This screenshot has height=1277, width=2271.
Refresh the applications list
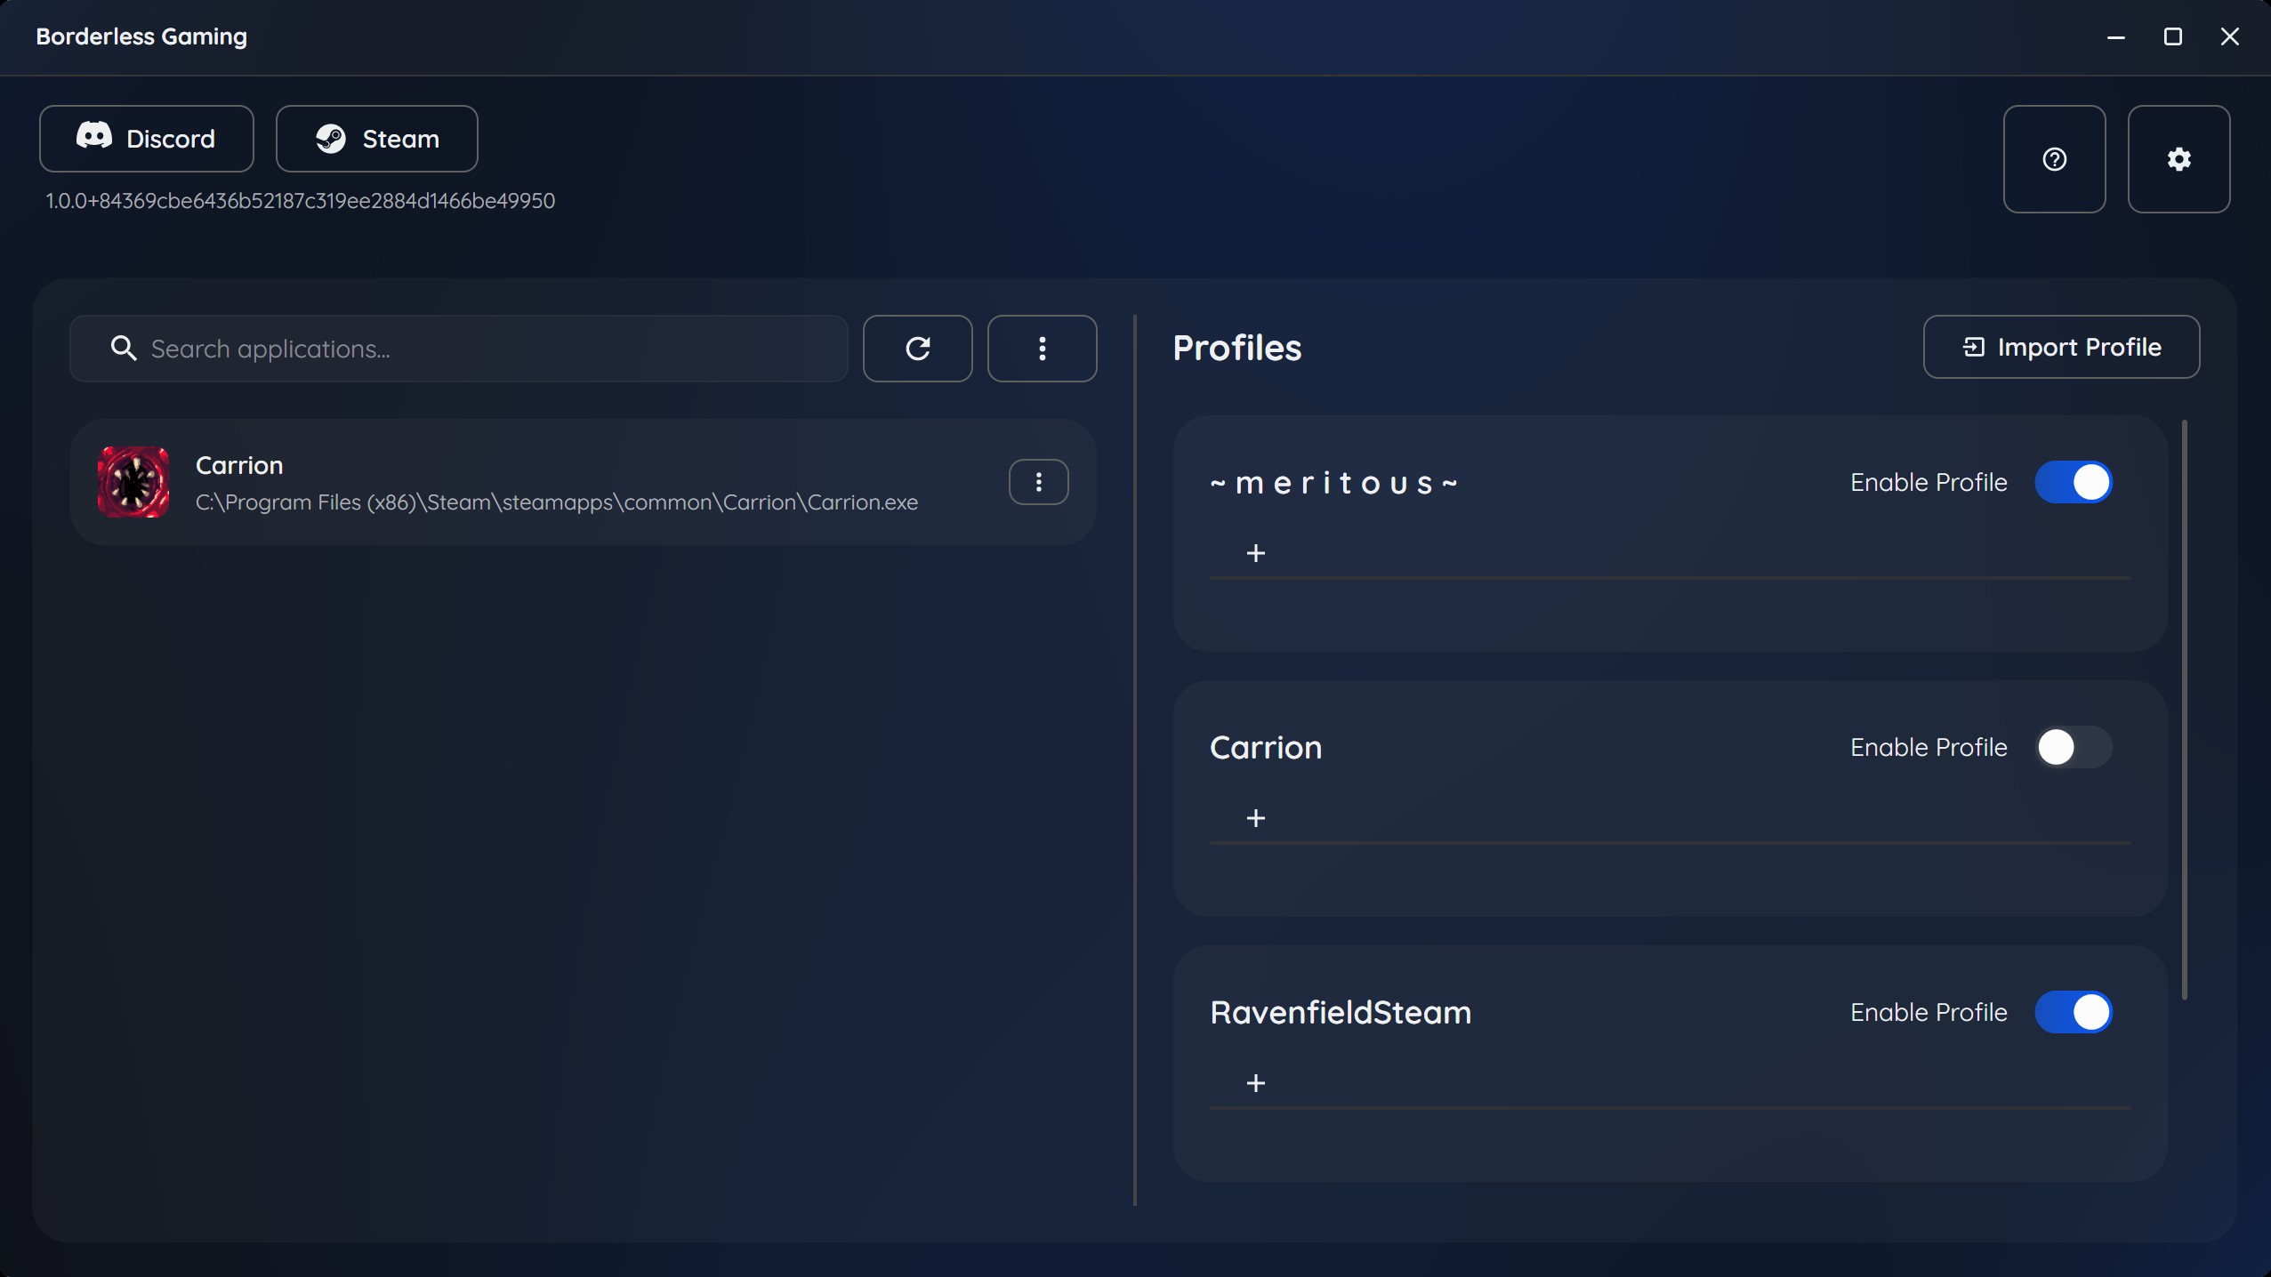click(x=917, y=349)
